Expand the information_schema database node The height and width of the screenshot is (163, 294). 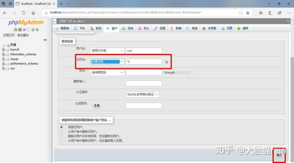pyautogui.click(x=3, y=54)
